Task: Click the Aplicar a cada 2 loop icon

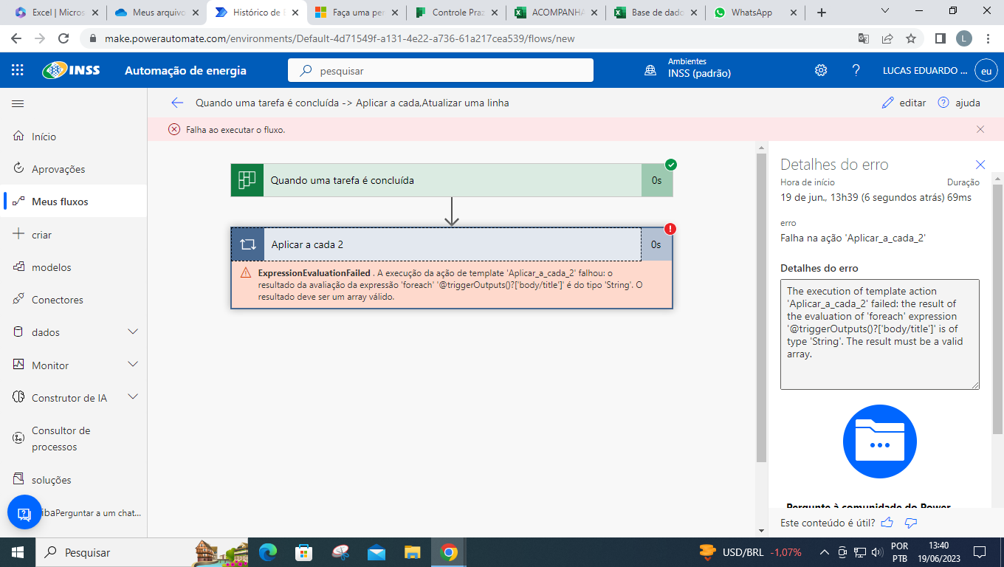Action: point(247,244)
